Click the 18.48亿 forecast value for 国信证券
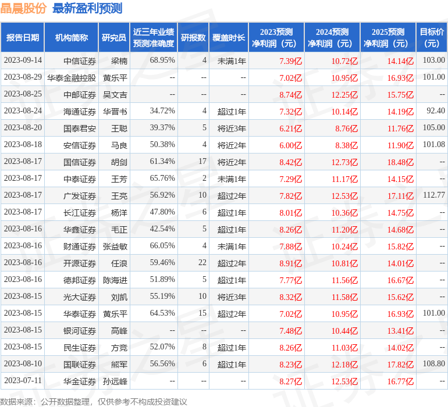The width and height of the screenshot is (448, 407). click(400, 162)
